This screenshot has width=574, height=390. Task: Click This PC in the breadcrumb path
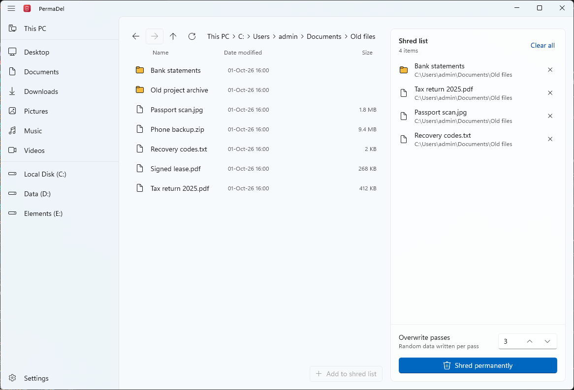point(218,36)
